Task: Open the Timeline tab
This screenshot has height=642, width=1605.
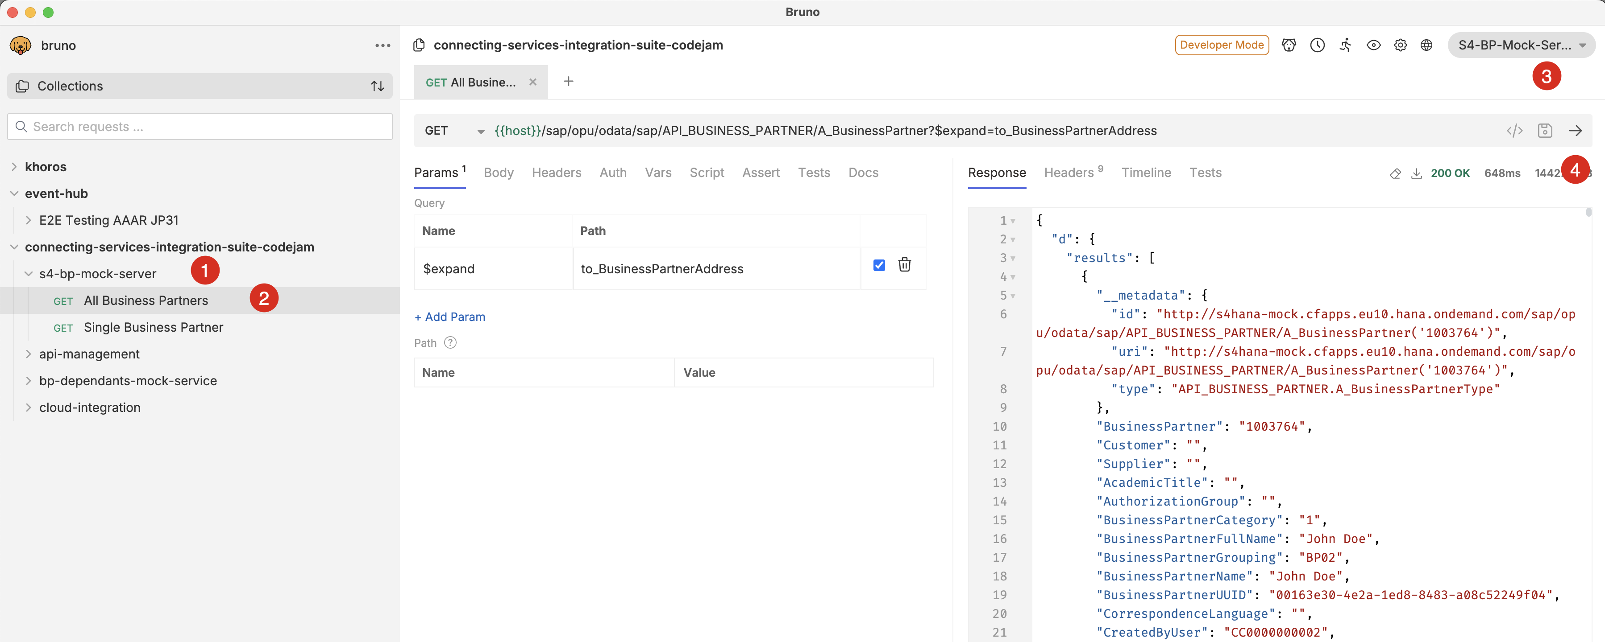Action: [1146, 173]
